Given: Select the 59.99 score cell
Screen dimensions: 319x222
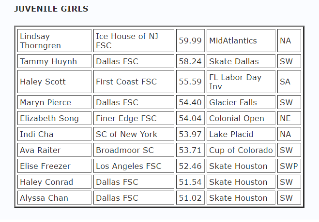Looking at the screenshot, I should tap(190, 41).
